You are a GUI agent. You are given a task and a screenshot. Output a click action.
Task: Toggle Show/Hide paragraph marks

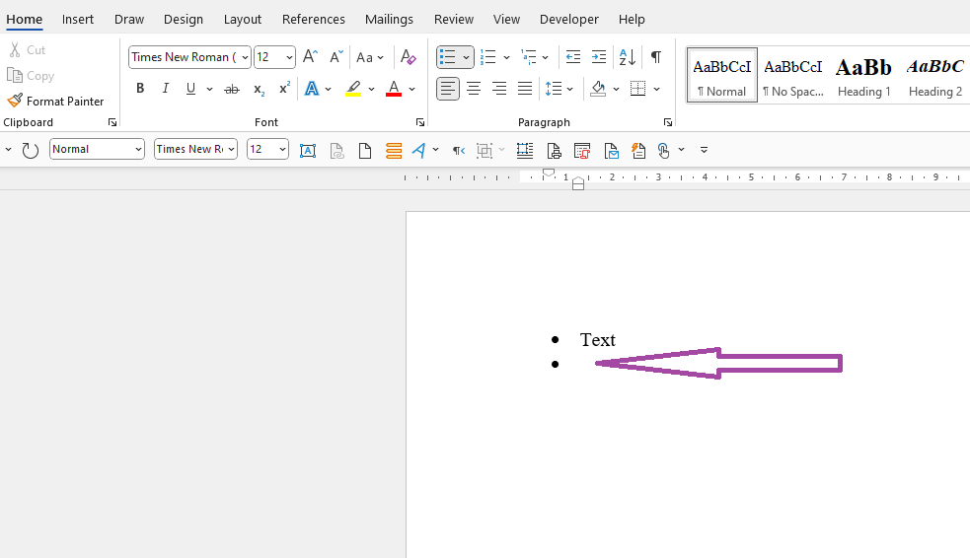[x=656, y=57]
